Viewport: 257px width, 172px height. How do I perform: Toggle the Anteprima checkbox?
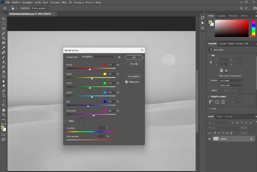click(126, 82)
